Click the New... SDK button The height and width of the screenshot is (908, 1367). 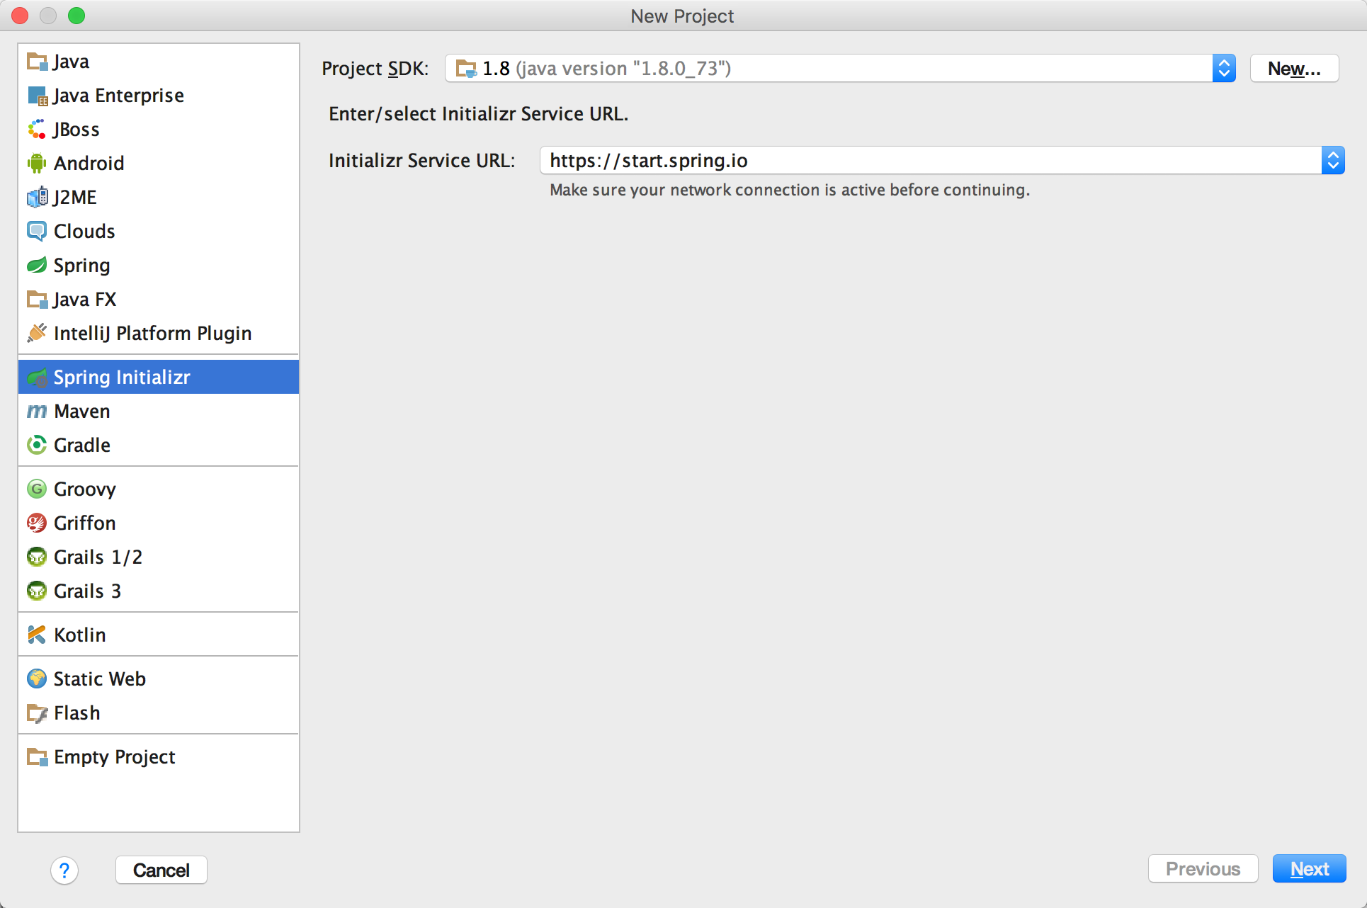tap(1294, 69)
